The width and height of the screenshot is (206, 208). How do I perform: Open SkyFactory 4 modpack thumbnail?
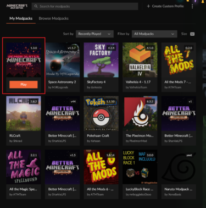point(101,60)
